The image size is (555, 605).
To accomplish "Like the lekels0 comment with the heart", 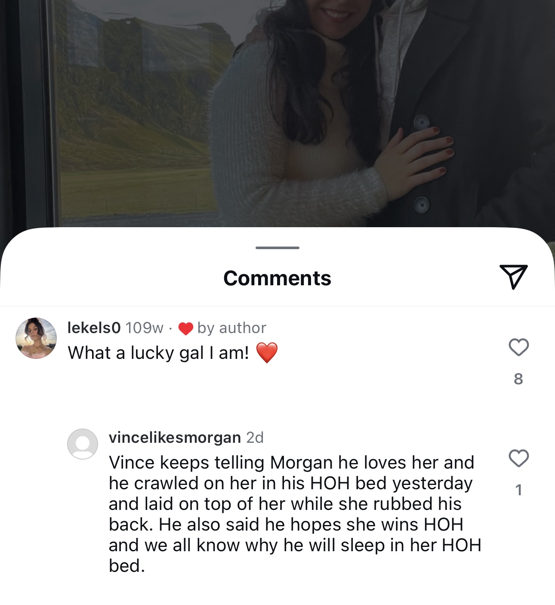I will tap(518, 347).
